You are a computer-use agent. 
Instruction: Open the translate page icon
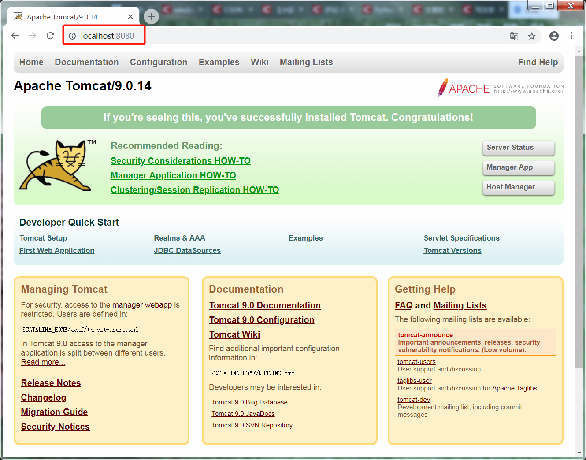pos(514,36)
